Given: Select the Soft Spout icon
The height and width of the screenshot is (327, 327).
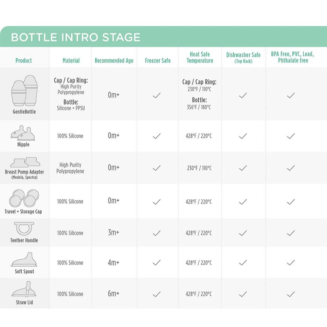Looking at the screenshot, I should 24,260.
